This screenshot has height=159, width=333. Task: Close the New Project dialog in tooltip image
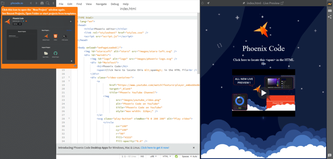point(71,21)
